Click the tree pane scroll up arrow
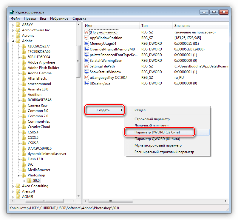The image size is (238, 220). click(x=78, y=24)
